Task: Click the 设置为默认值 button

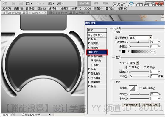Action: (130, 105)
